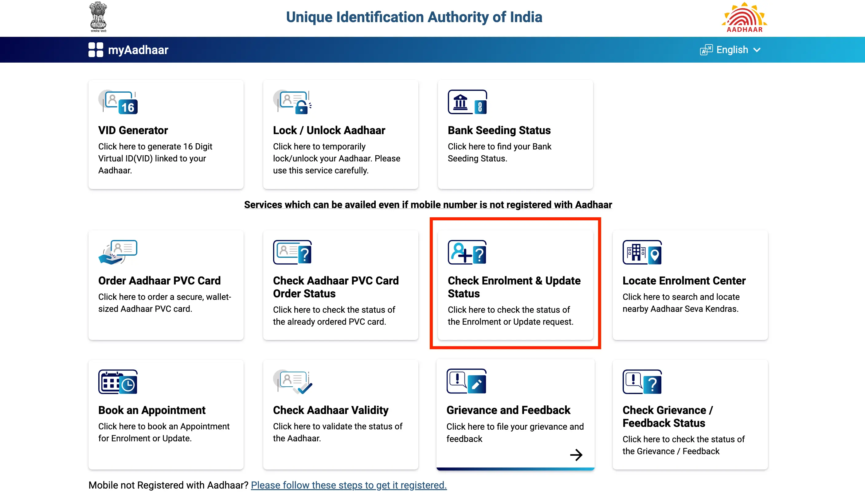Screen dimensions: 865x499
Task: Click the Government of India emblem
Action: (98, 17)
